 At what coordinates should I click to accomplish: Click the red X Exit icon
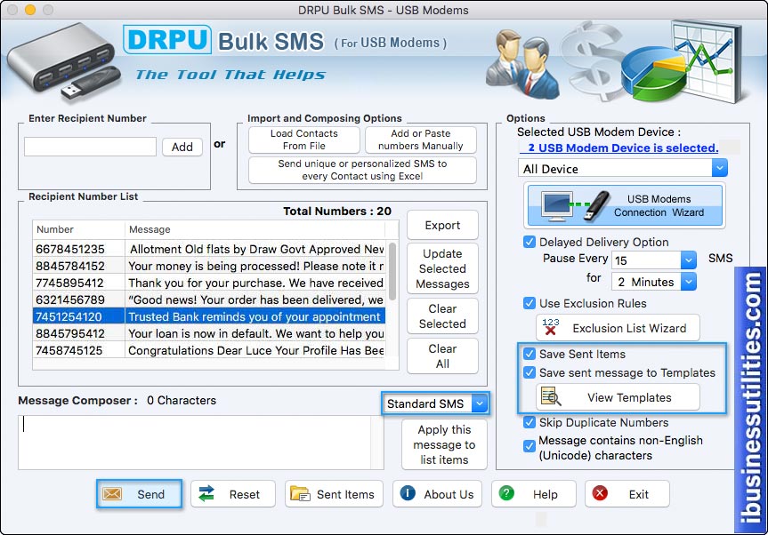600,493
